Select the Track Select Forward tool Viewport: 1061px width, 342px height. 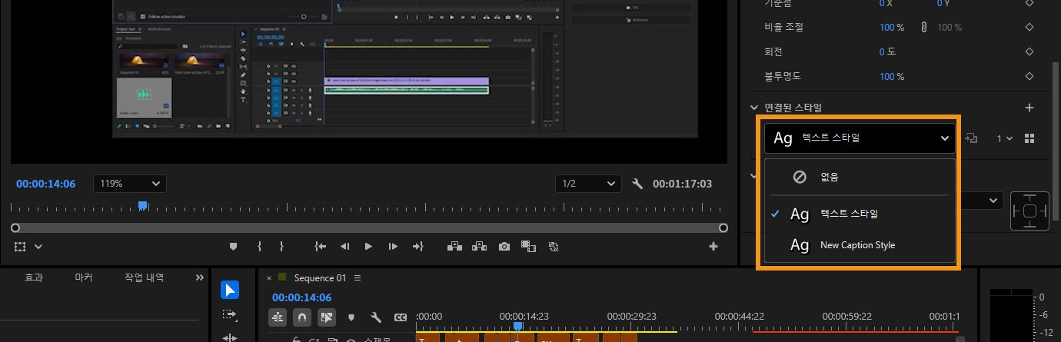[230, 314]
